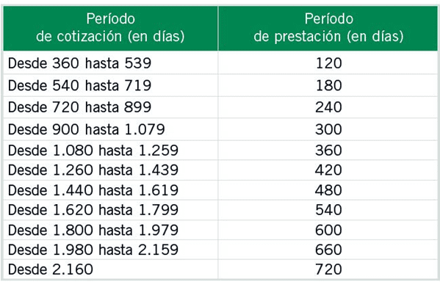440x282 pixels.
Task: Select the 'Desde 2.160' cell
Action: pos(110,270)
